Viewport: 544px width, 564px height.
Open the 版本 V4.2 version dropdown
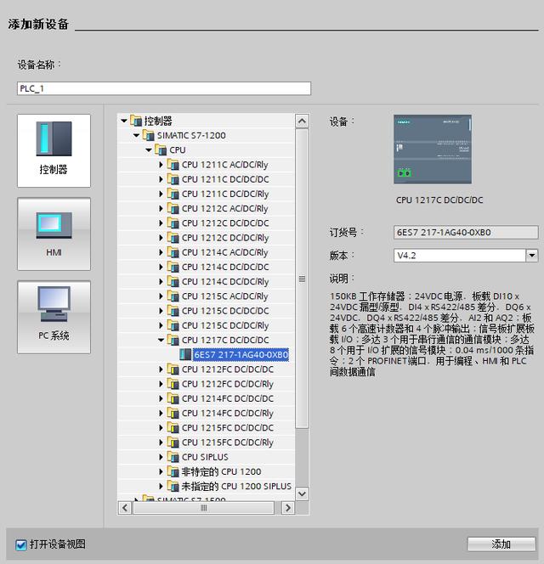point(532,256)
